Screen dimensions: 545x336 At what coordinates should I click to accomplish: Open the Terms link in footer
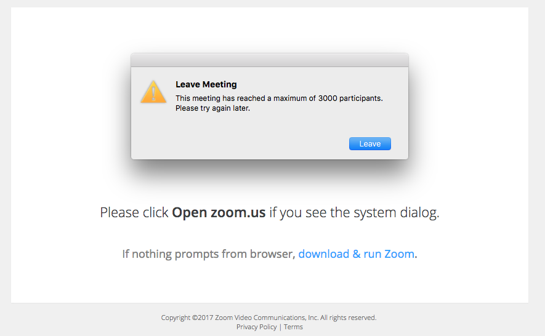click(x=293, y=327)
